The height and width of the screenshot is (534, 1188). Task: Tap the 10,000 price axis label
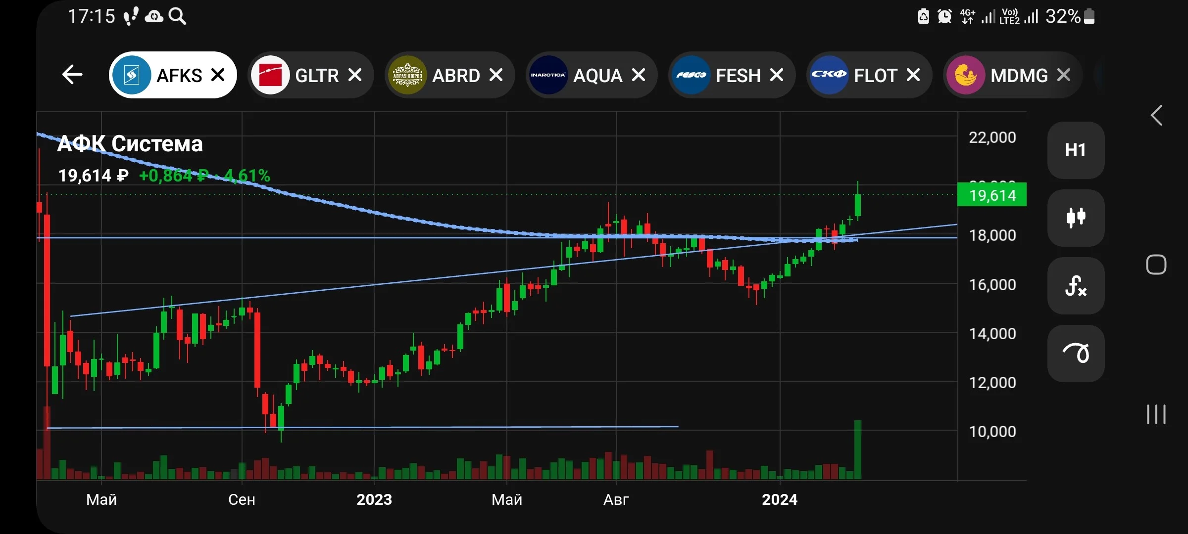click(x=992, y=432)
